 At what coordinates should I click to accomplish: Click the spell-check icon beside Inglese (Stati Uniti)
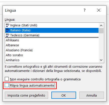tap(7, 25)
